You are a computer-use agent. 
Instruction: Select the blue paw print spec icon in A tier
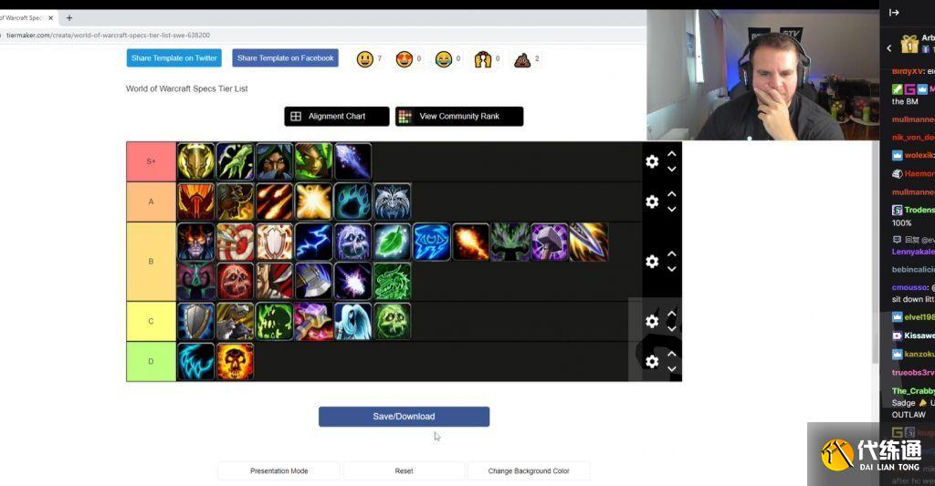click(x=352, y=202)
